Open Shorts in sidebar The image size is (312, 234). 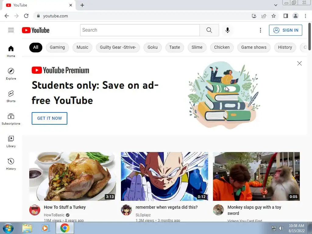[11, 96]
